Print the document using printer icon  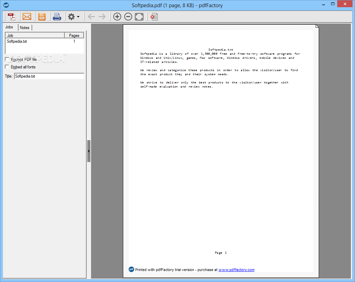click(x=57, y=16)
